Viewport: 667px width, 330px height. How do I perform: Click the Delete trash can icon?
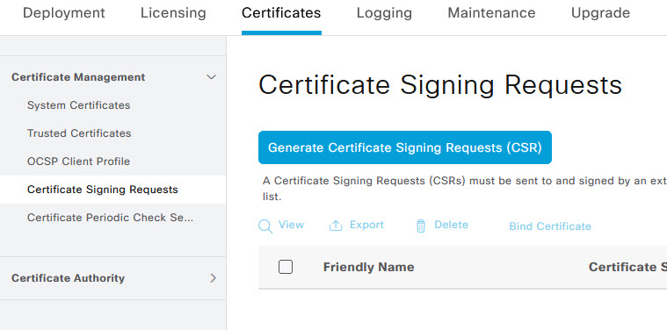click(421, 226)
